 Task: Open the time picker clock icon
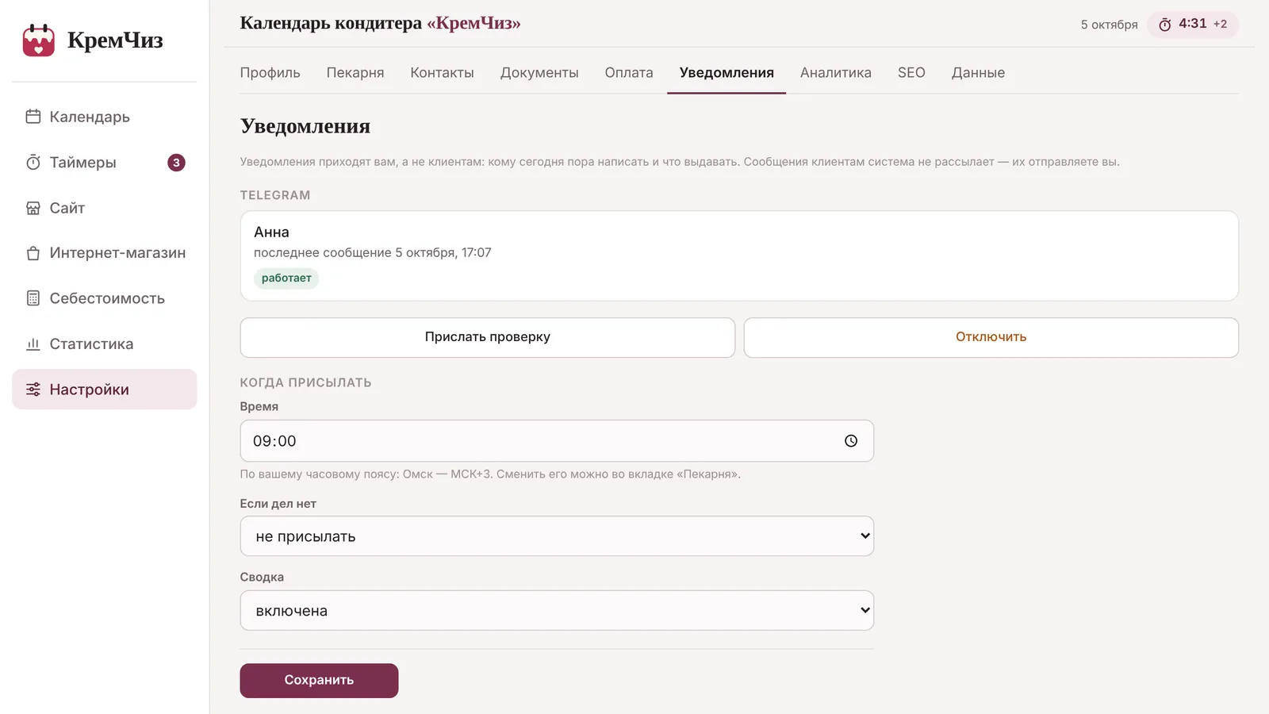point(851,441)
